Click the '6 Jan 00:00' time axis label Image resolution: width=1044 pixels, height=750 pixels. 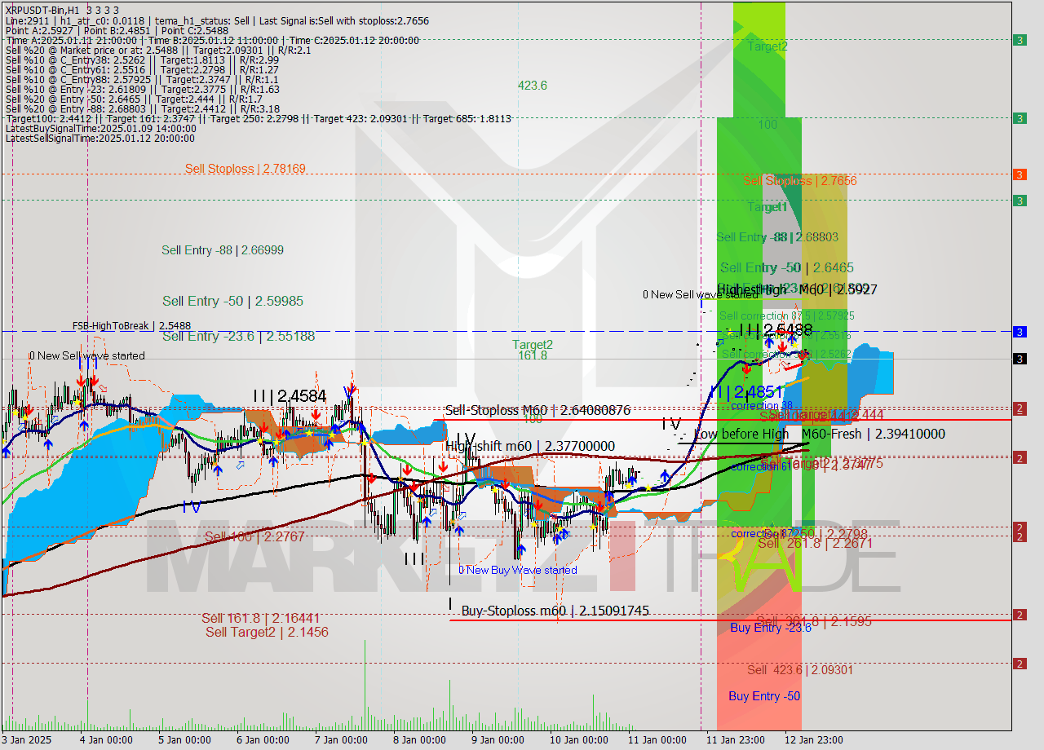(263, 739)
